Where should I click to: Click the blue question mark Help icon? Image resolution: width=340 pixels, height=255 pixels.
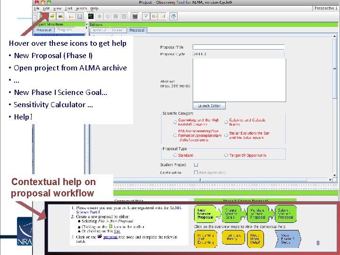pyautogui.click(x=173, y=16)
